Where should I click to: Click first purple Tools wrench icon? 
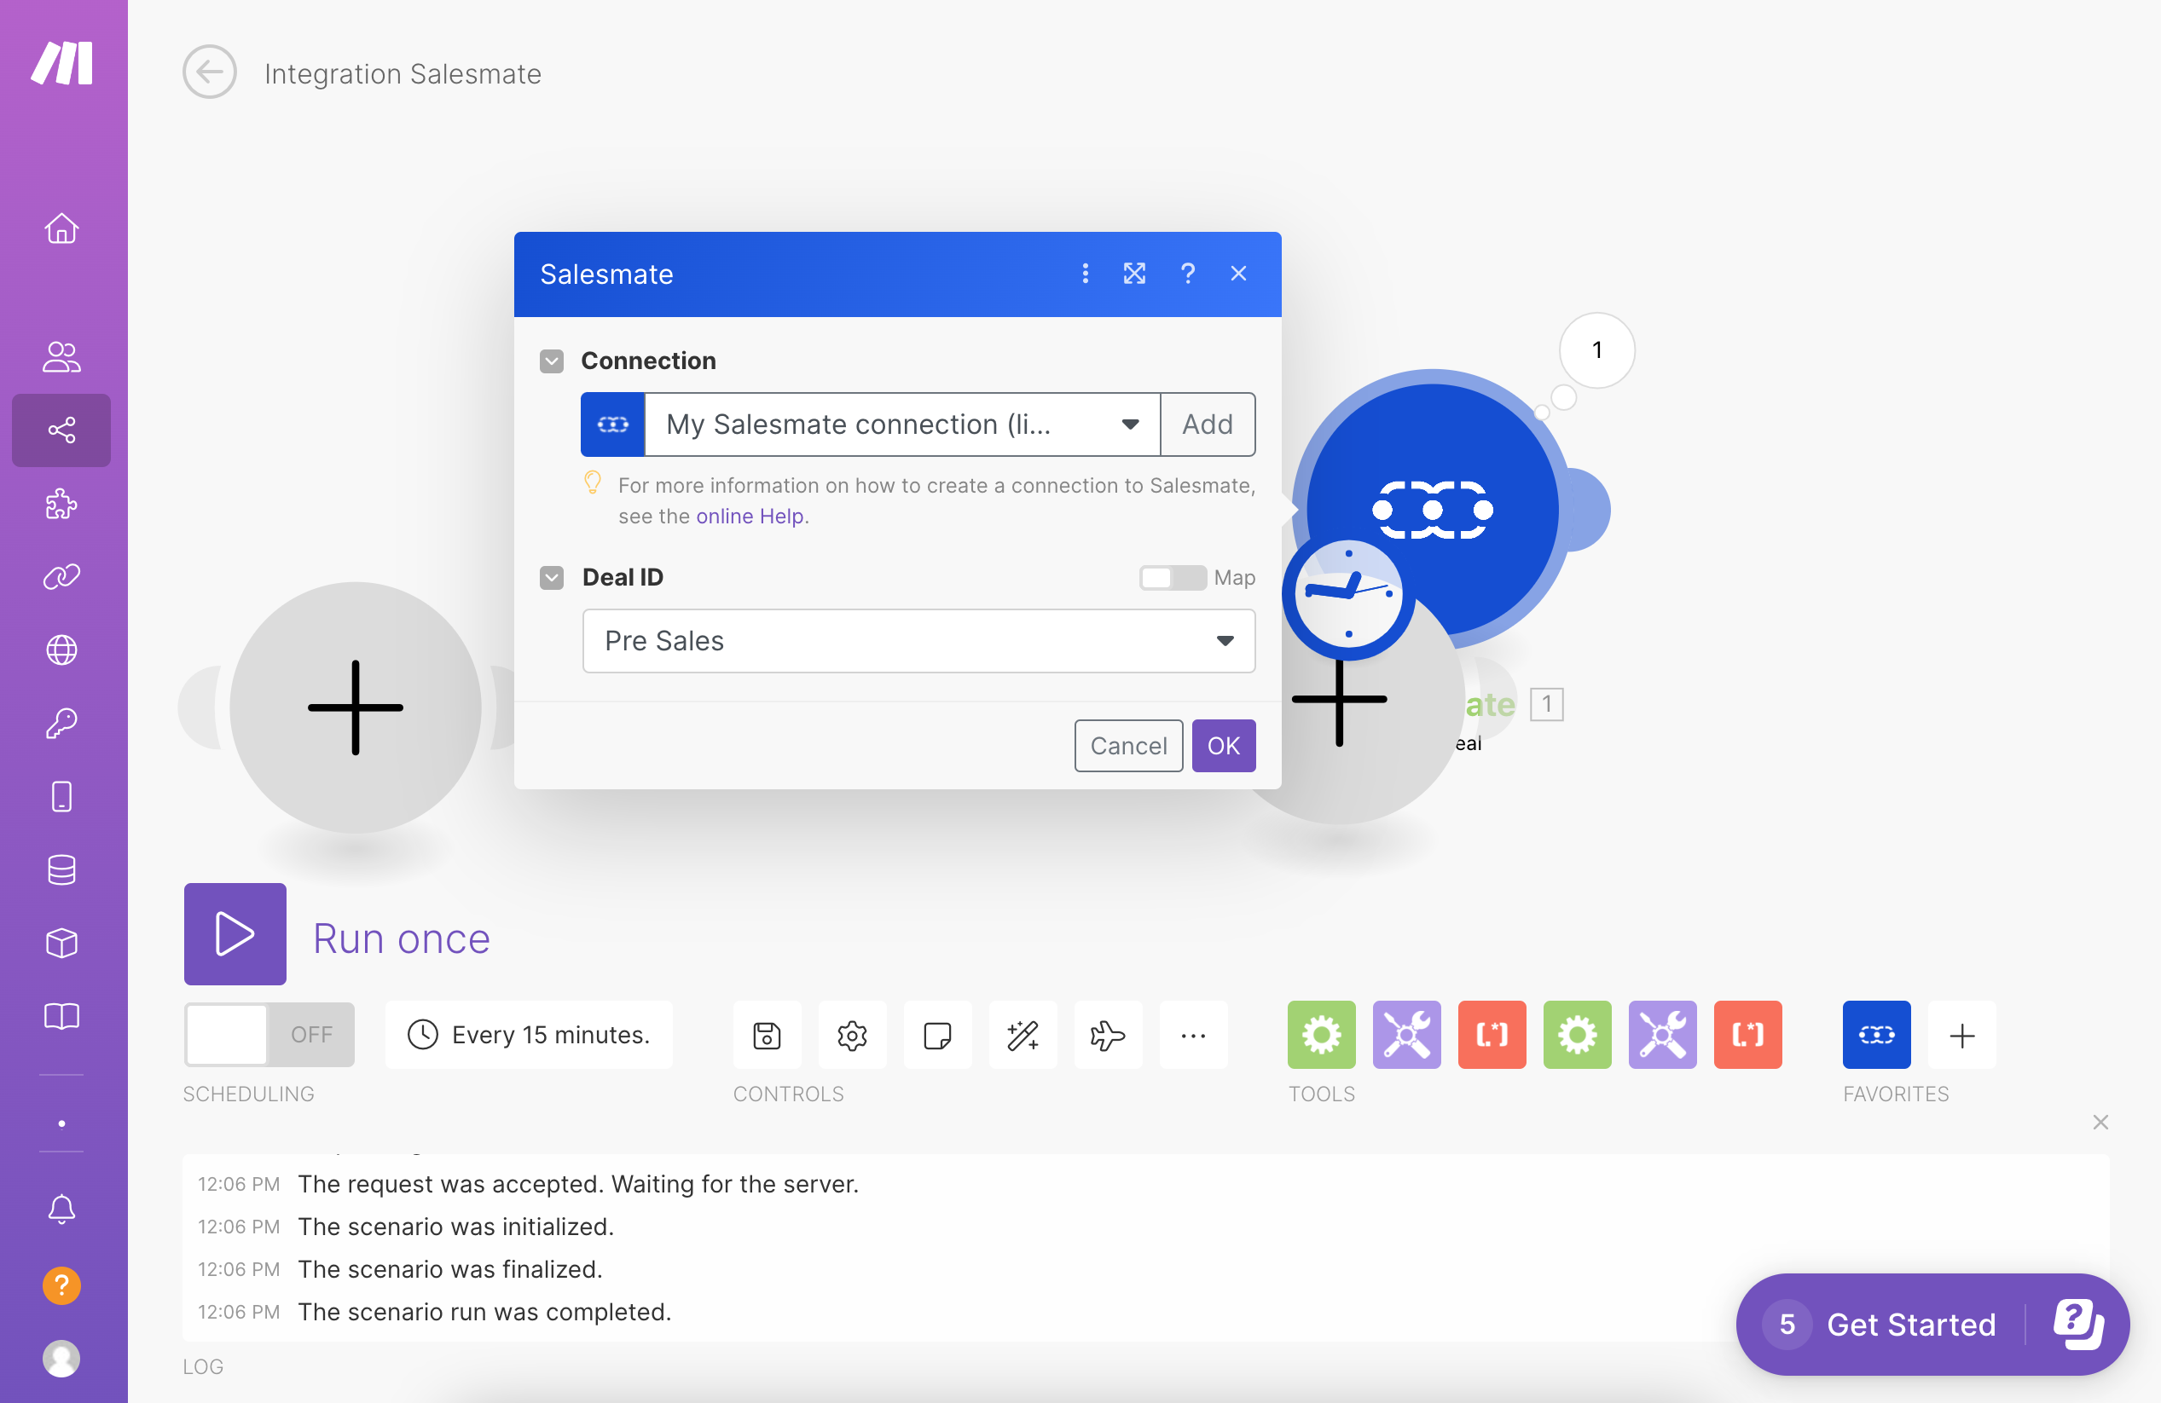point(1407,1036)
